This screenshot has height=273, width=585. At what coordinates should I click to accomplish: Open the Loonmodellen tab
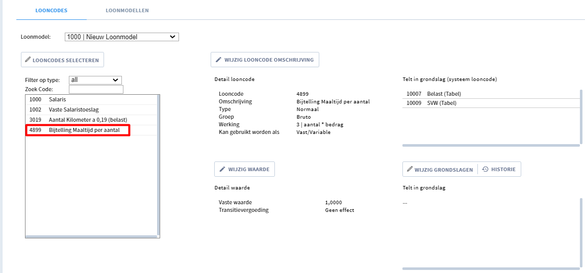point(127,10)
